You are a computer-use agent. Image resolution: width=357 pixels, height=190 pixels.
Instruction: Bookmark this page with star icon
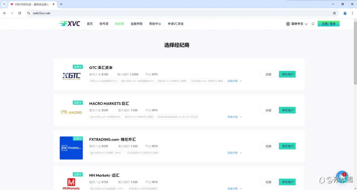click(334, 13)
